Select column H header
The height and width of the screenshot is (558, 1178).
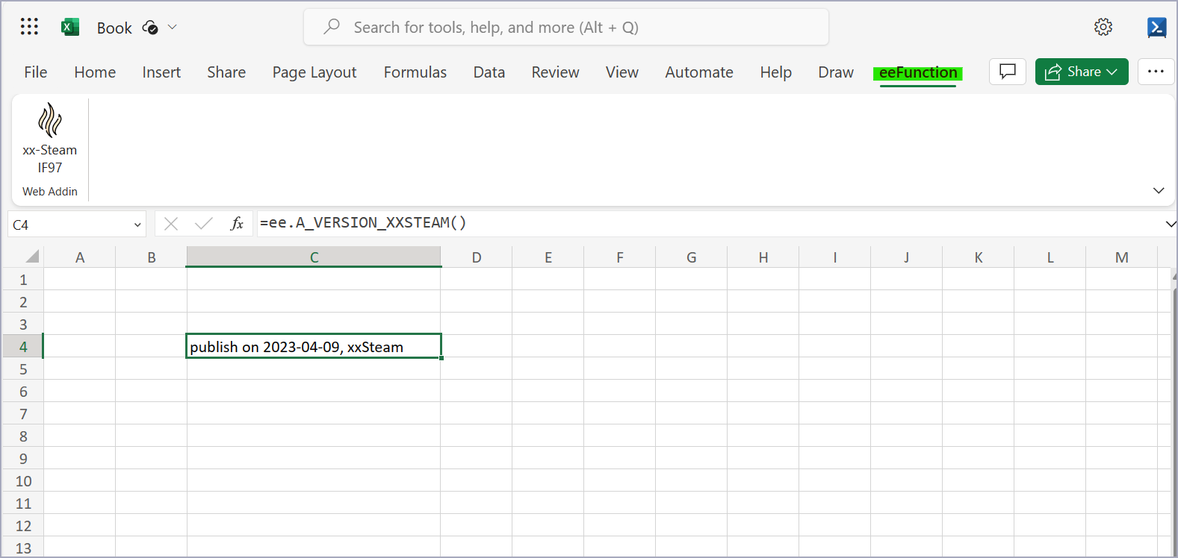(x=763, y=257)
